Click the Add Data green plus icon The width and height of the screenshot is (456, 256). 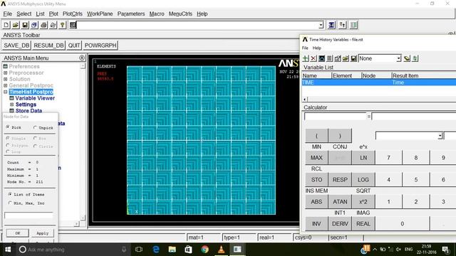pyautogui.click(x=306, y=58)
